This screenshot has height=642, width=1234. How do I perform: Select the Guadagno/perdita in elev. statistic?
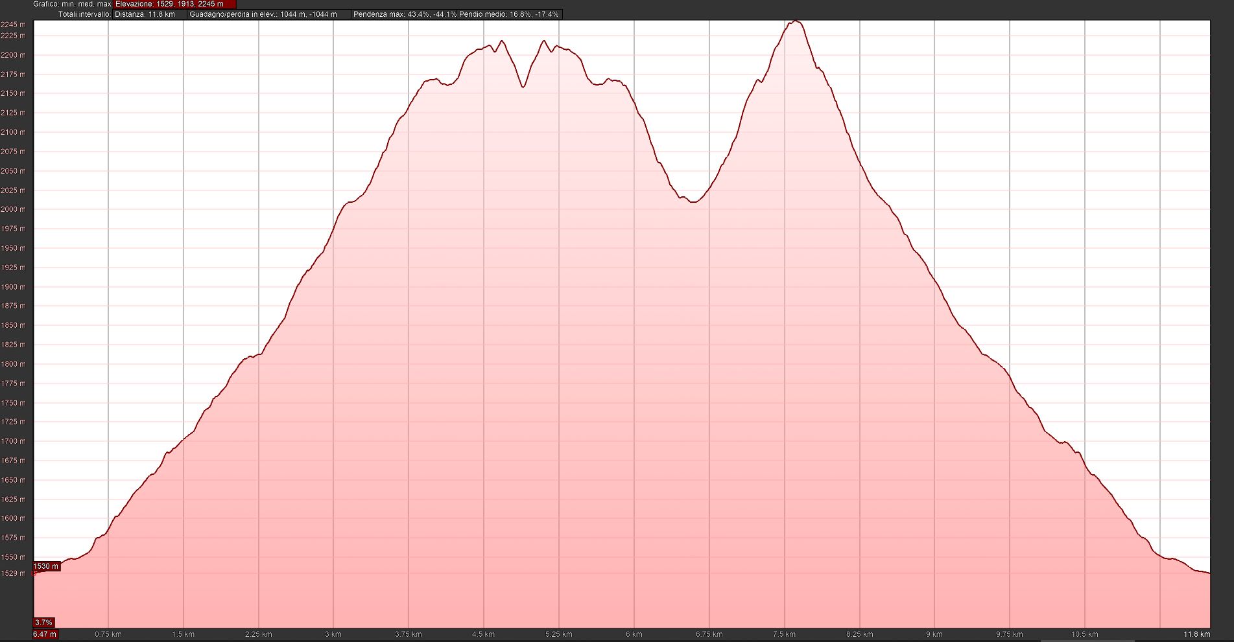coord(268,14)
